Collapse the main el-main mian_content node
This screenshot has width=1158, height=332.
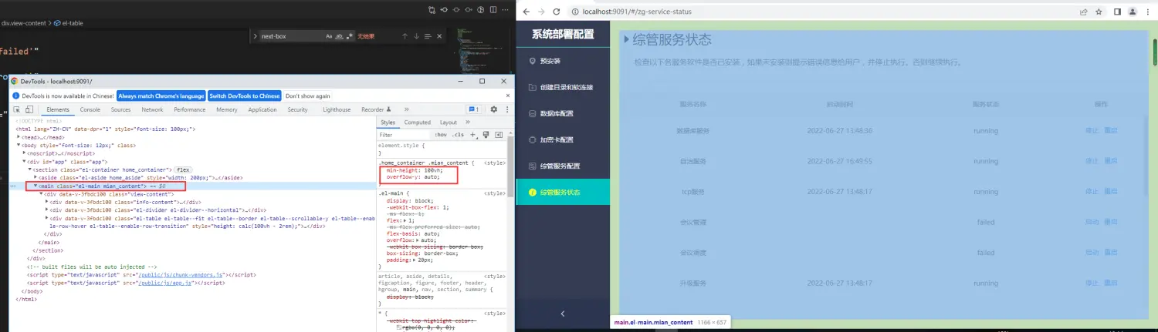pyautogui.click(x=36, y=186)
